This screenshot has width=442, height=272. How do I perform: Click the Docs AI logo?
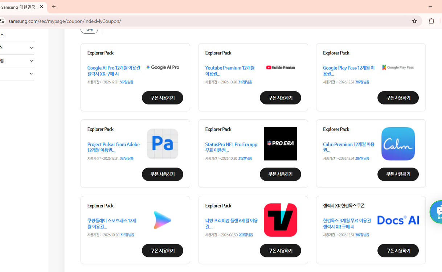(398, 220)
